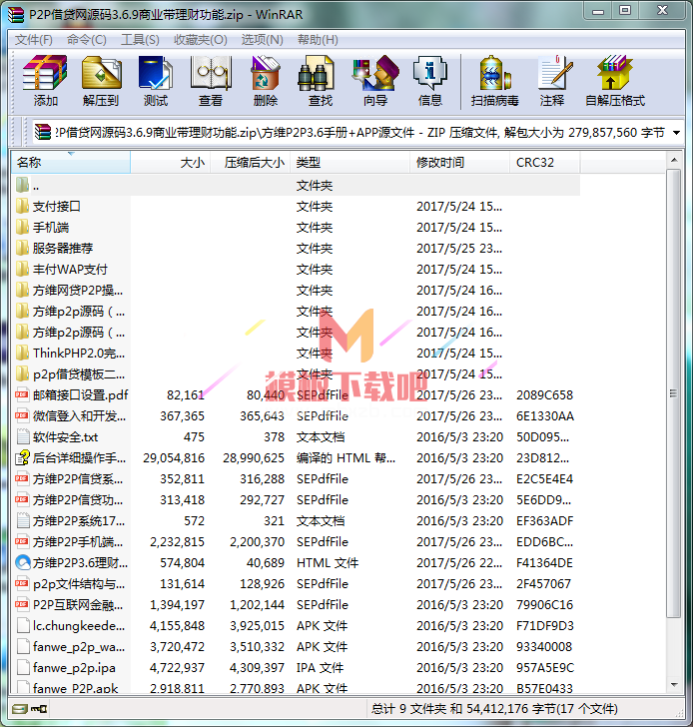This screenshot has width=693, height=727.
Task: Select the fanwe_p2p.ipa file icon
Action: click(23, 667)
